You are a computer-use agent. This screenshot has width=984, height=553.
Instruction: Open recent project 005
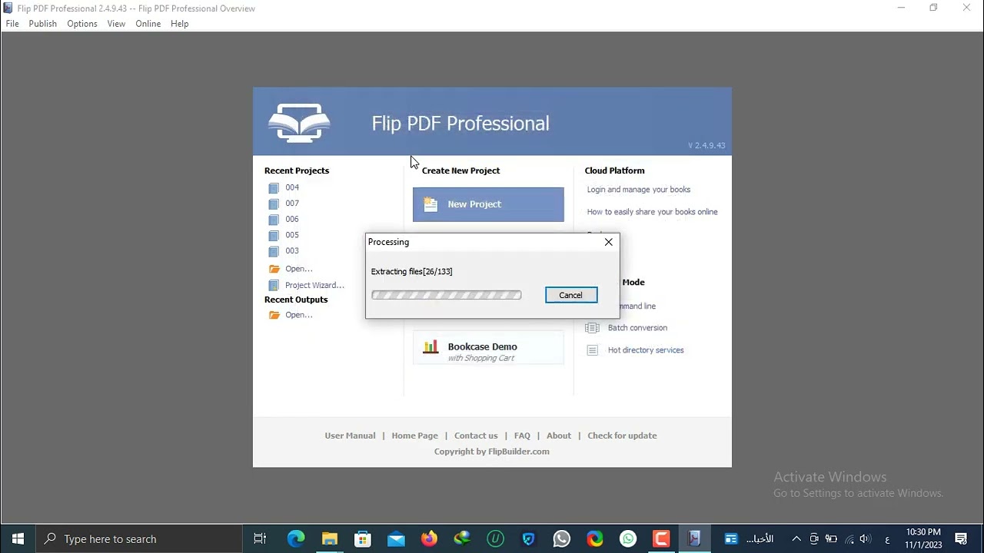pyautogui.click(x=292, y=235)
